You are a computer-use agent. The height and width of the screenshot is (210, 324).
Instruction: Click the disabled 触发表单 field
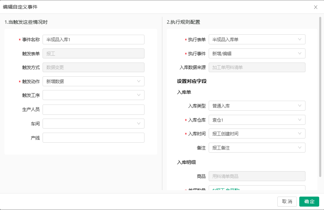93,54
